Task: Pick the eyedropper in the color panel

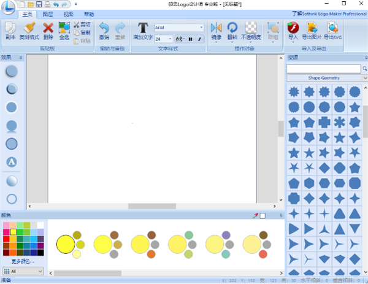Action: click(x=256, y=215)
